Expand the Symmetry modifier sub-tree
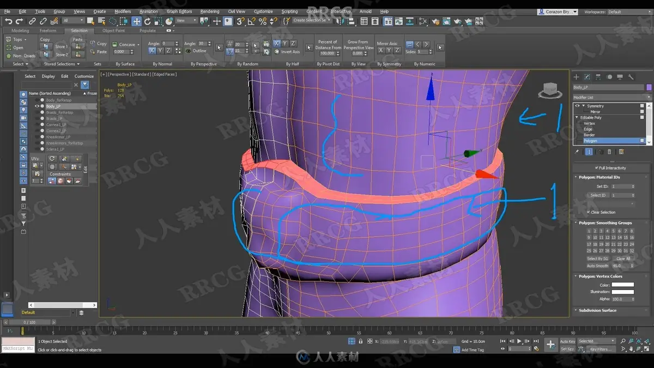The height and width of the screenshot is (368, 654). click(x=583, y=106)
